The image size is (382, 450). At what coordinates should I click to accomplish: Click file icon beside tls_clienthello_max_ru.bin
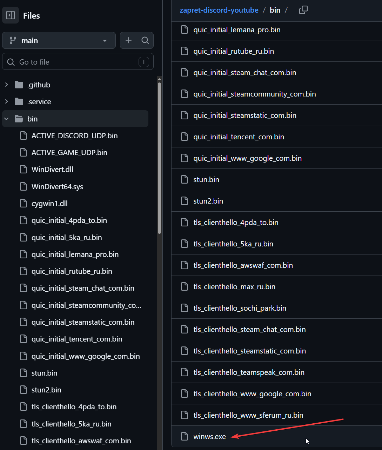pos(184,286)
